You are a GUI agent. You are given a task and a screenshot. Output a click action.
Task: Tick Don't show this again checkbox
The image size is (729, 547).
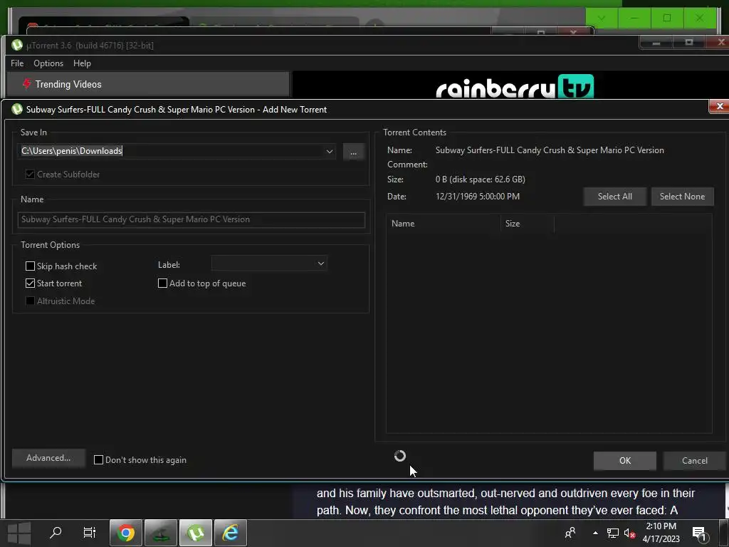98,460
